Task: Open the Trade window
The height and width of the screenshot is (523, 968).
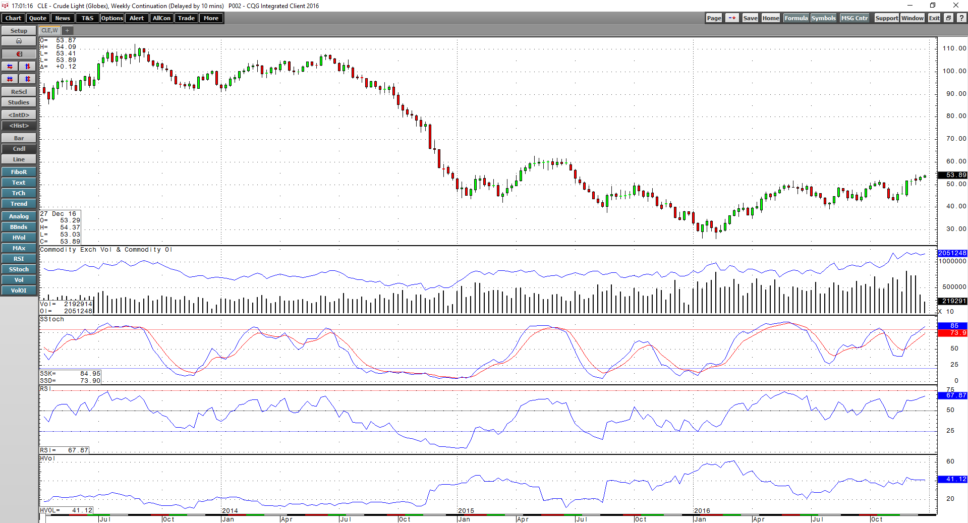Action: pos(186,18)
